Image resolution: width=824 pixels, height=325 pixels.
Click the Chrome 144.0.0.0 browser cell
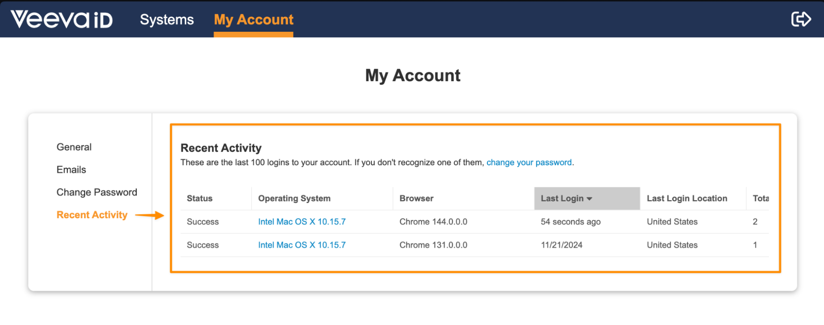point(433,222)
